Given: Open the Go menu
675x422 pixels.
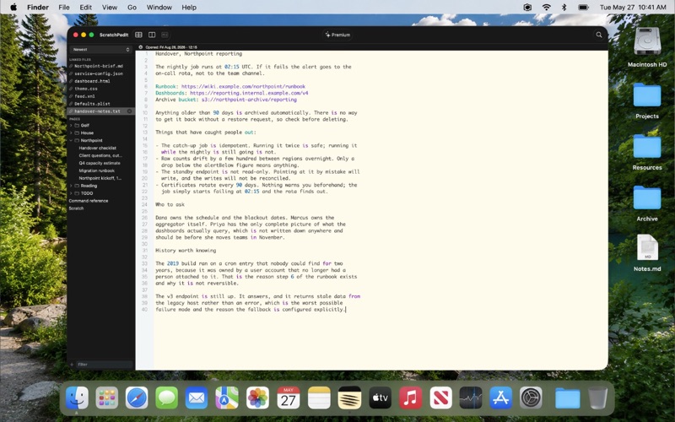Looking at the screenshot, I should point(132,8).
